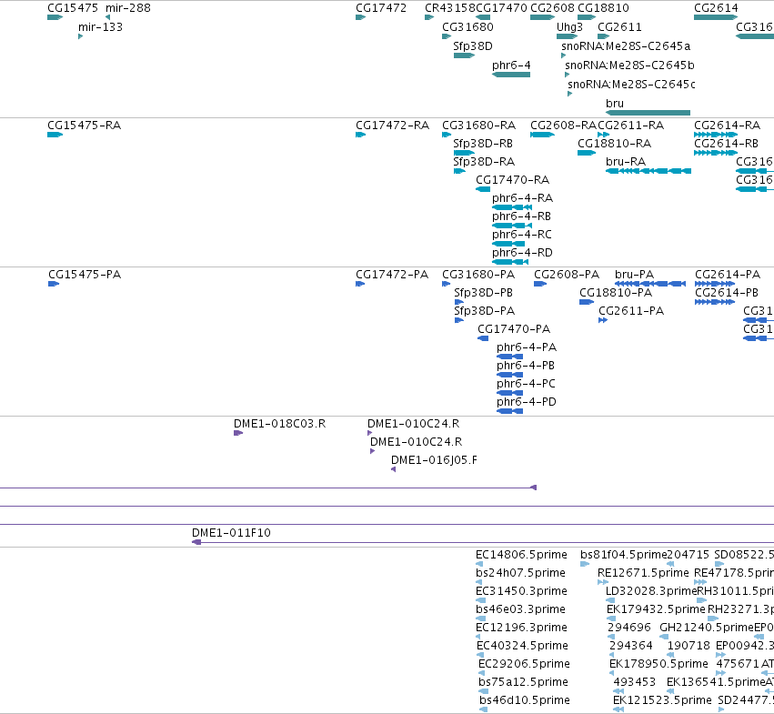Screen dimensions: 774x714
Task: Click the CG2611-PA protein label
Action: tap(631, 311)
